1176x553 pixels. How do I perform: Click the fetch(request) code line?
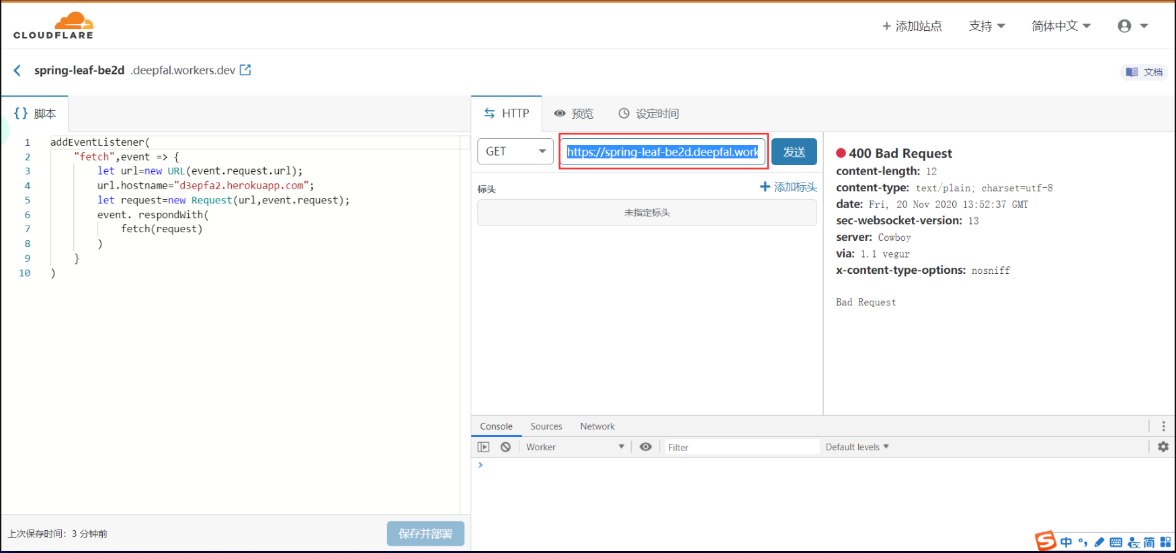(161, 229)
